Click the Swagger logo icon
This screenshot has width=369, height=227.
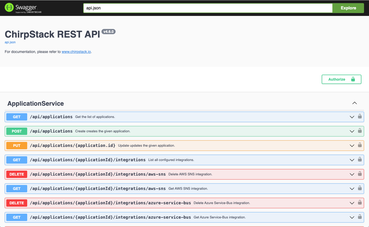9,8
